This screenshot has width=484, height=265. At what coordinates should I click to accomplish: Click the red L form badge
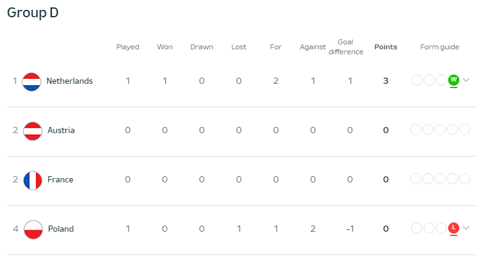pyautogui.click(x=453, y=228)
